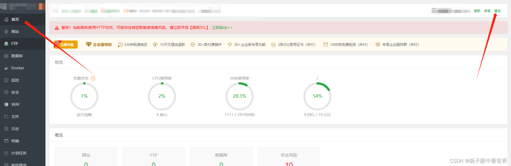This screenshot has width=511, height=166.
Task: Click the red warning triangle icon
Action: [x=57, y=28]
